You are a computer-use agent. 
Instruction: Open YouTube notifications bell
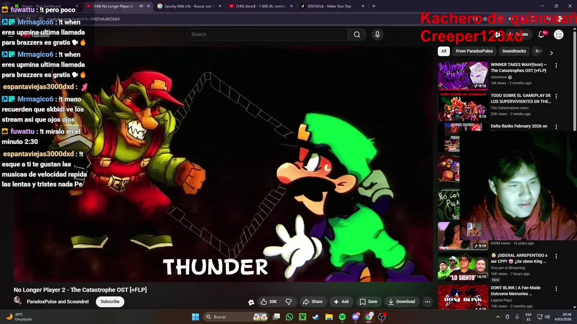click(x=542, y=34)
